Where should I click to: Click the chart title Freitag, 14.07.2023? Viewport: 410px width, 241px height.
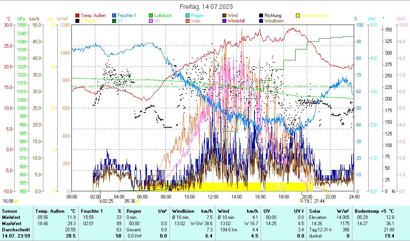click(206, 7)
